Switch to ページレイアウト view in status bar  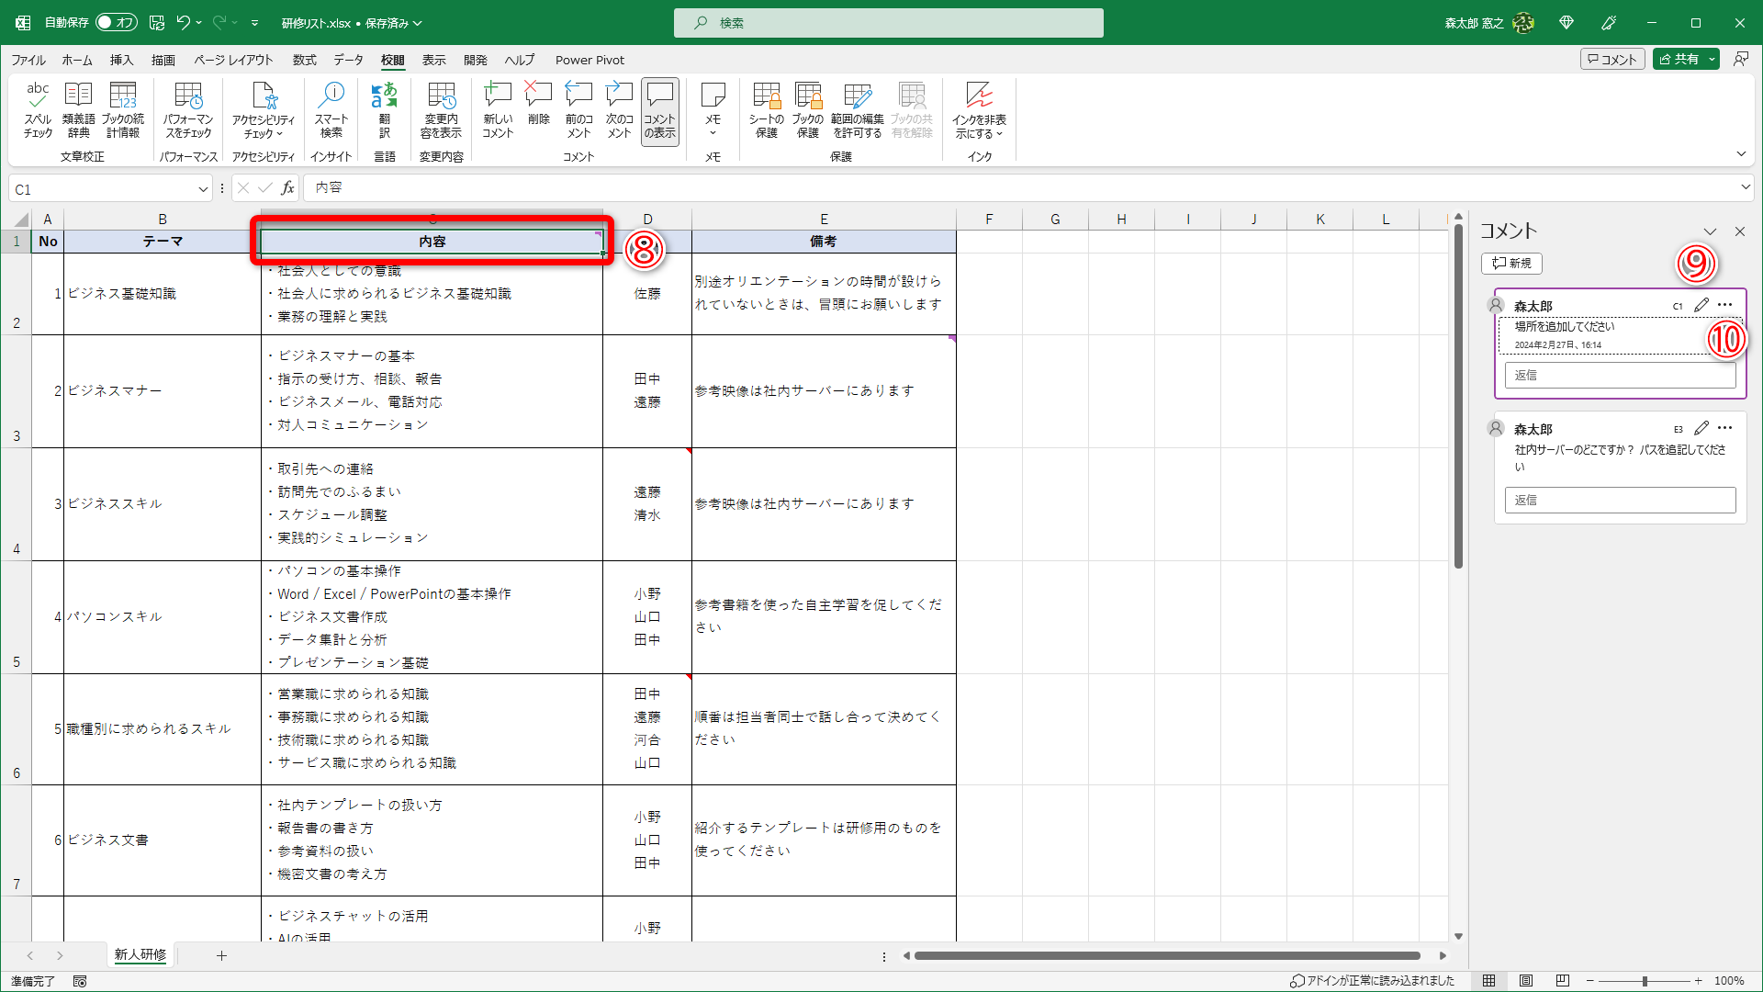point(1527,980)
